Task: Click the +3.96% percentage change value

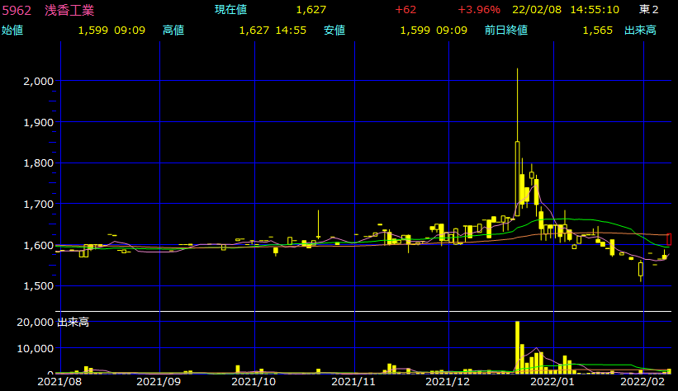Action: coord(479,10)
